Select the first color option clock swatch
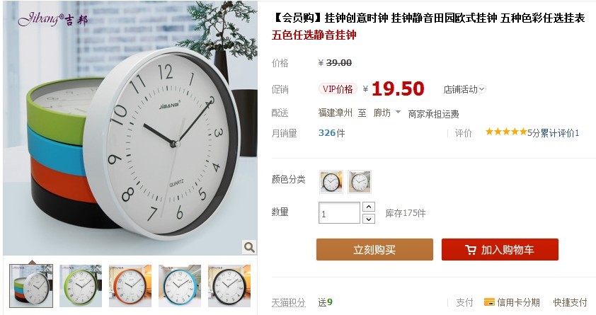This screenshot has width=596, height=315. pyautogui.click(x=331, y=182)
